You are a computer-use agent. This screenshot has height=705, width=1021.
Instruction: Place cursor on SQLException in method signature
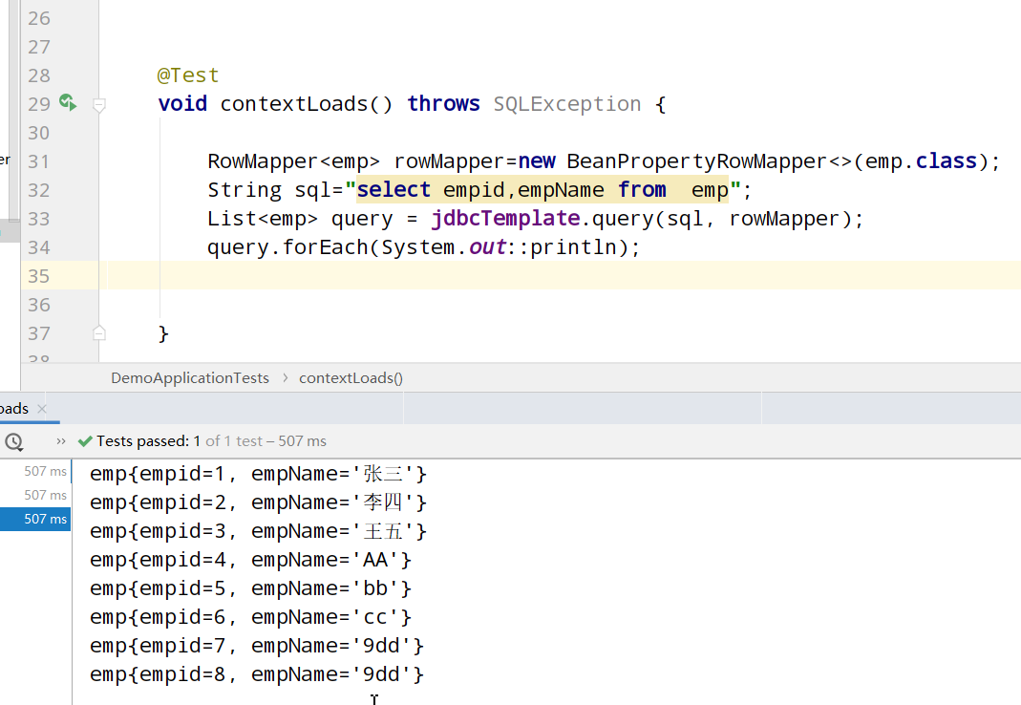[567, 104]
